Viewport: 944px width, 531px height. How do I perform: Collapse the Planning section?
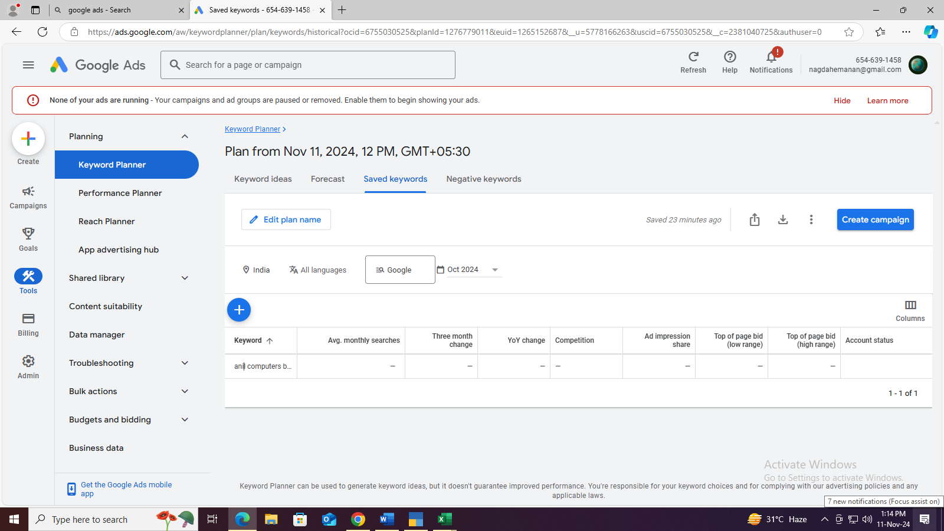click(185, 136)
